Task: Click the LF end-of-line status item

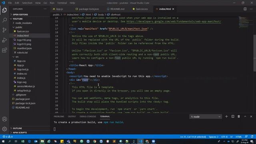Action: point(231,137)
